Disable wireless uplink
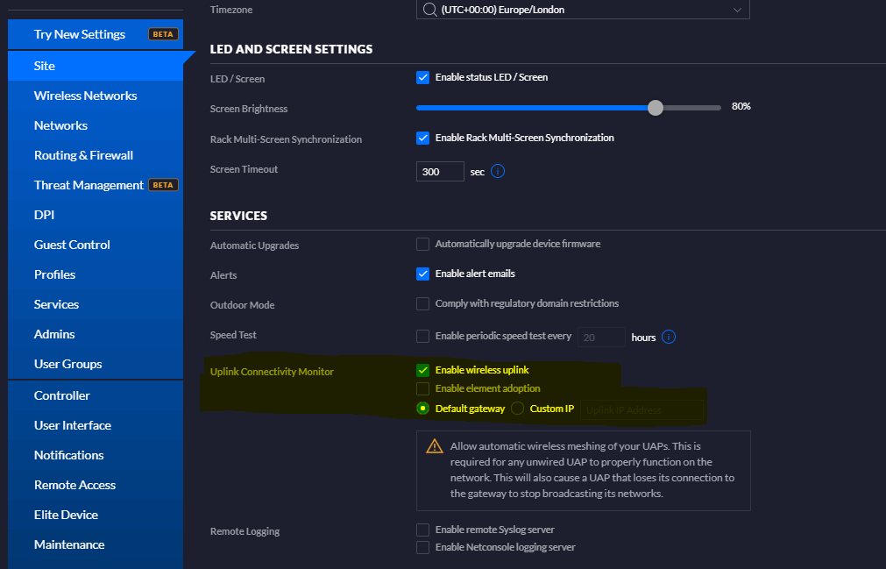 pos(423,369)
